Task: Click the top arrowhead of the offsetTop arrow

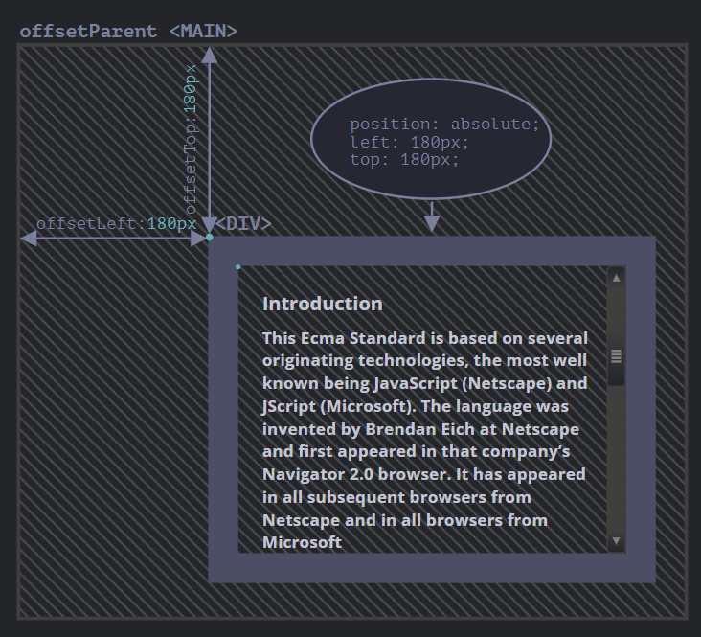Action: (209, 56)
